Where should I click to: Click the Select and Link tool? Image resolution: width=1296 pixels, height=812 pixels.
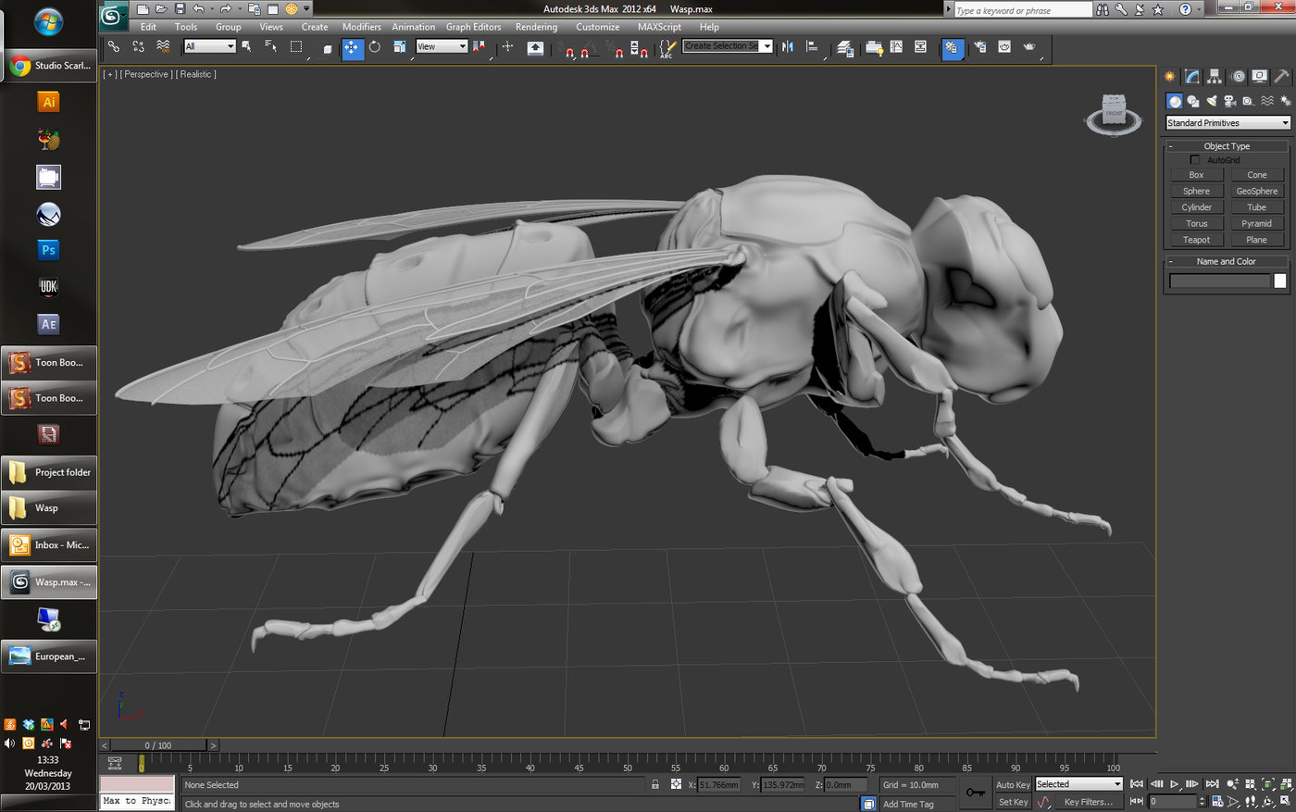(114, 46)
